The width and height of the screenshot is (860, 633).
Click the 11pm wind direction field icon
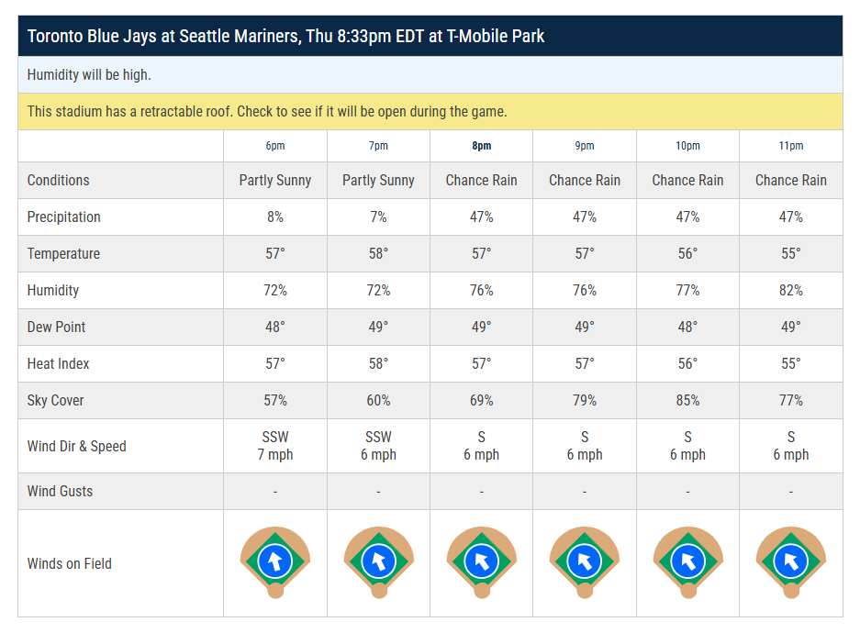(791, 561)
